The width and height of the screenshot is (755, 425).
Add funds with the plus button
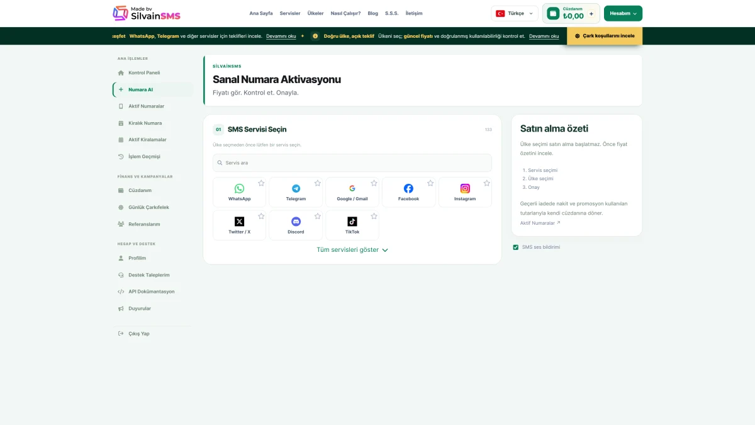[x=591, y=13]
